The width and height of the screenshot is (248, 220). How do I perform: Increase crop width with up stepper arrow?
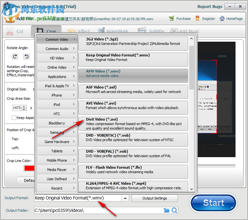click(24, 106)
